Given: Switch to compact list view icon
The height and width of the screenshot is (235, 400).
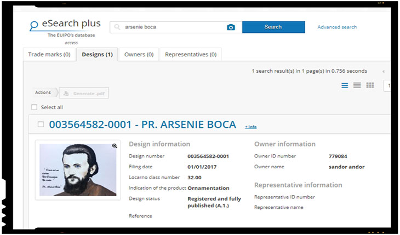Looking at the screenshot, I should tap(357, 85).
